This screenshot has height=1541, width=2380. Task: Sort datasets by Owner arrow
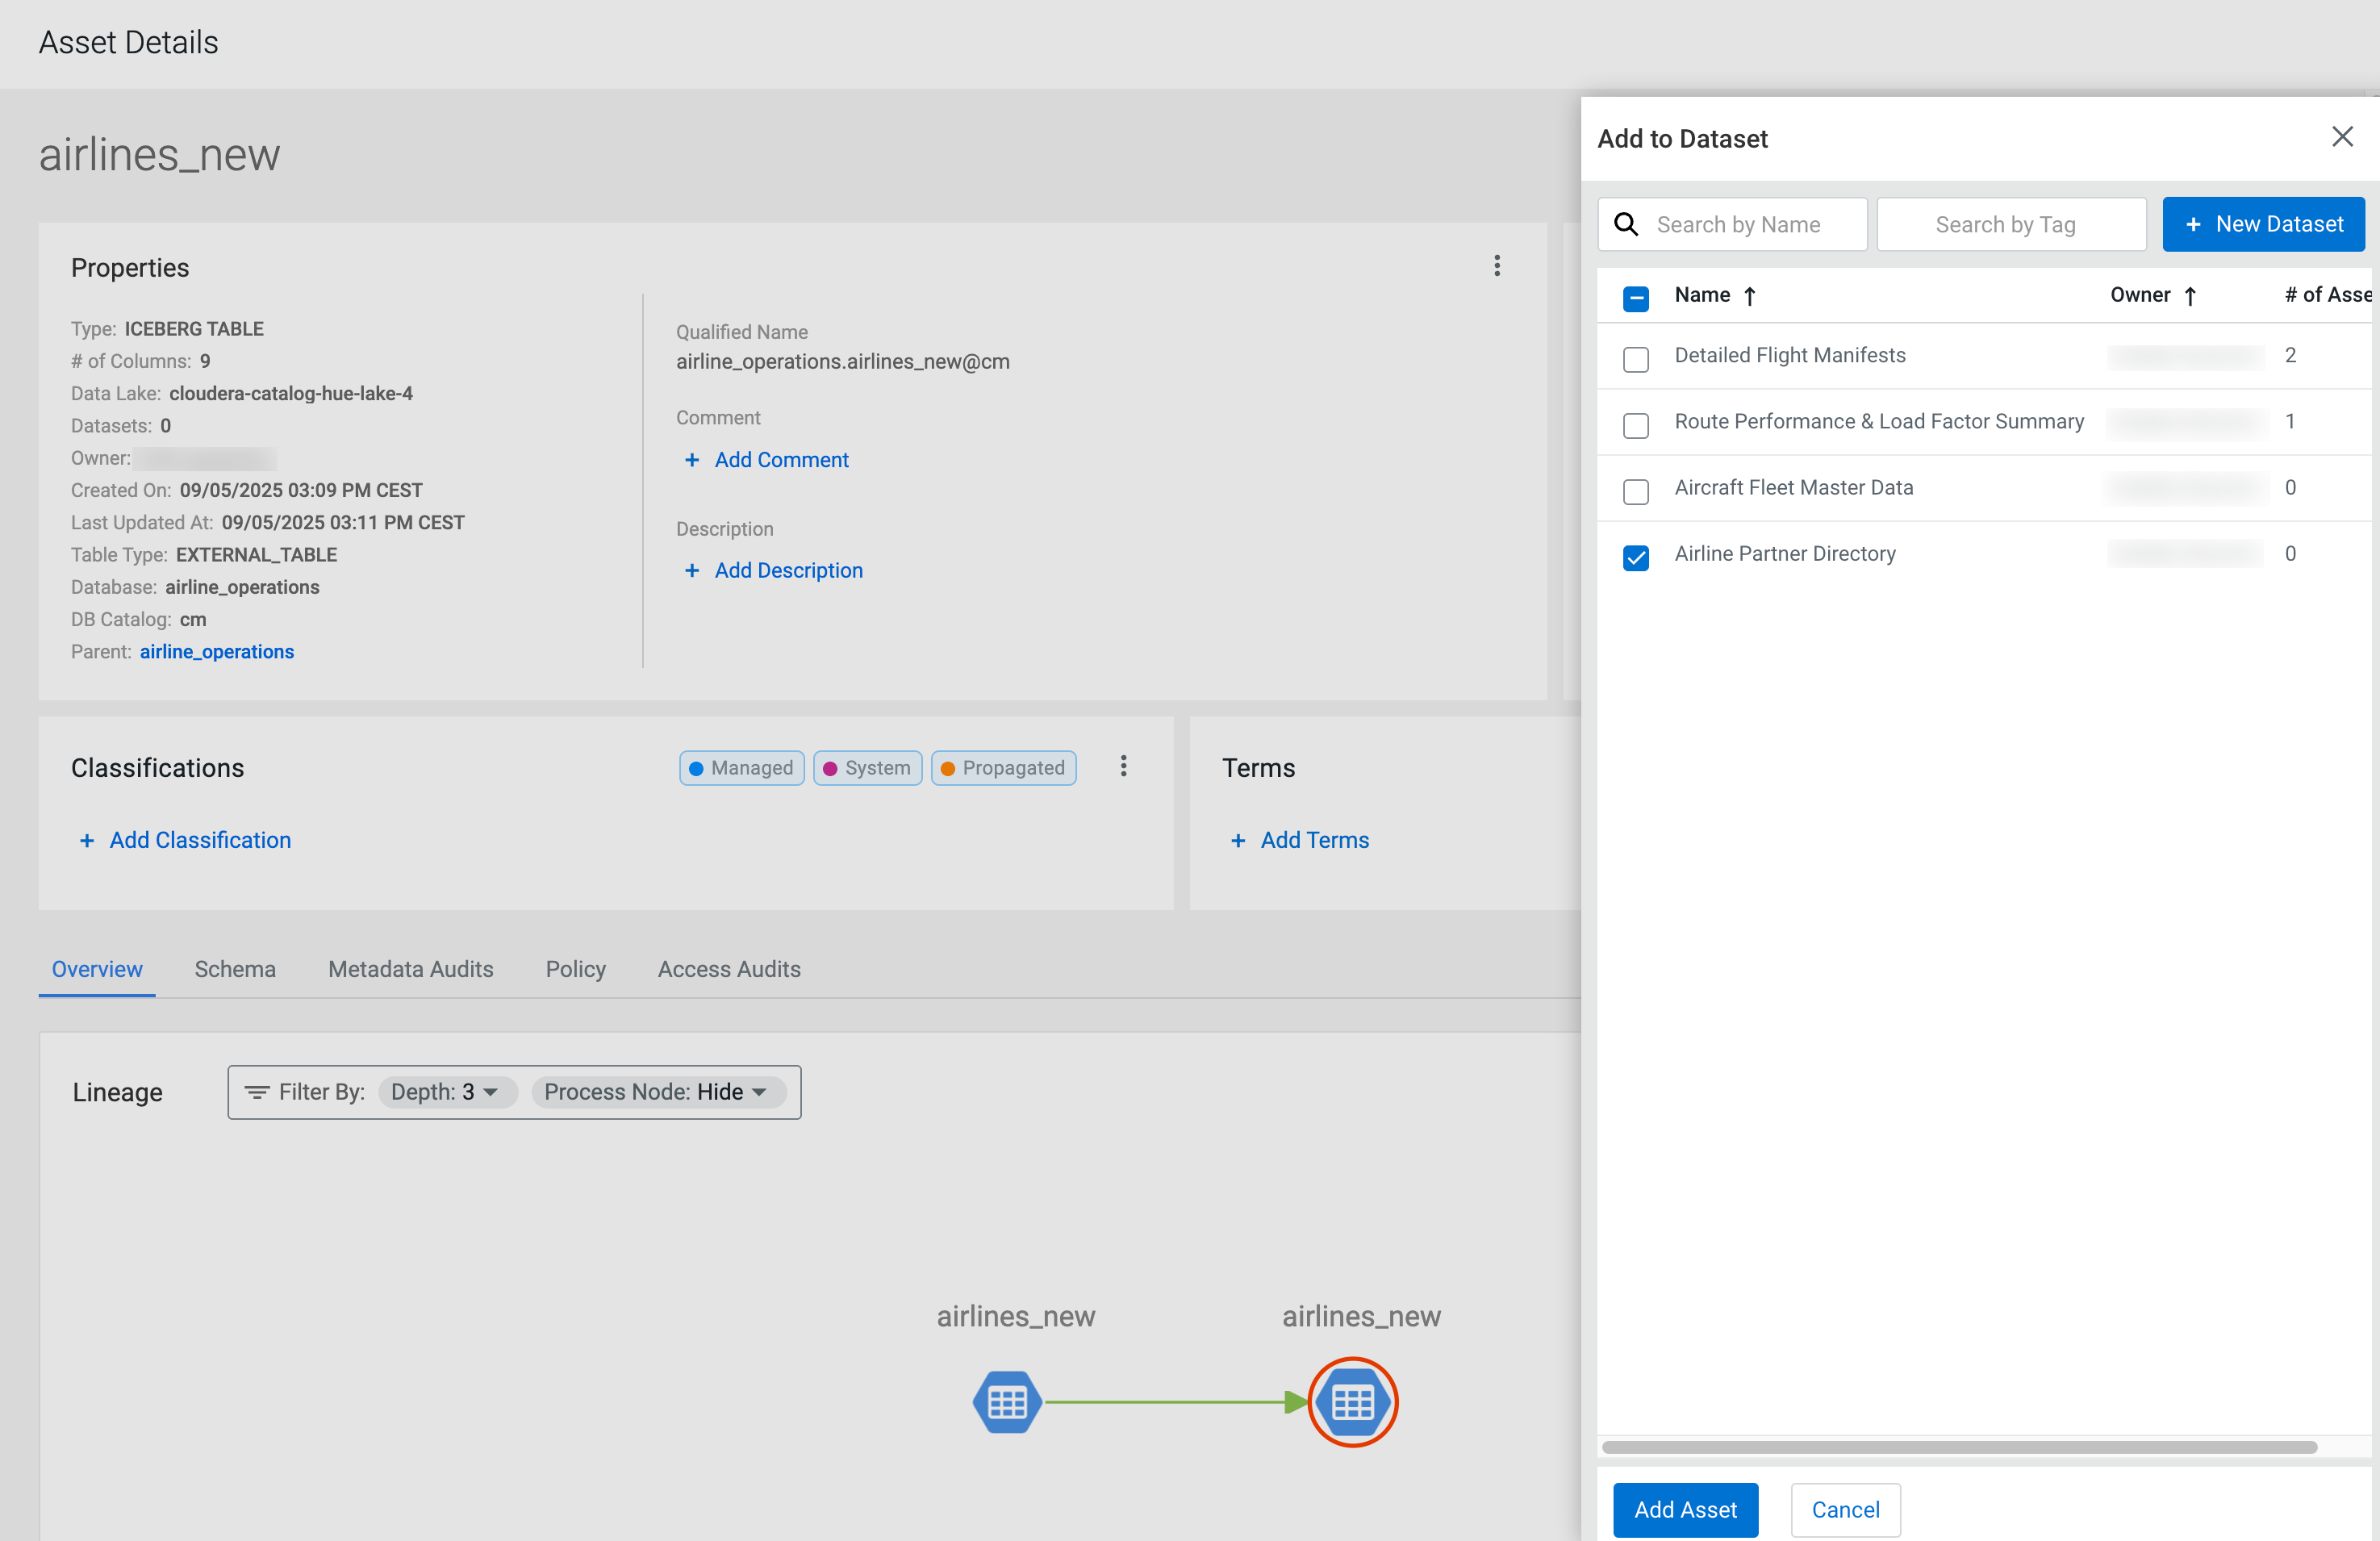pos(2189,296)
